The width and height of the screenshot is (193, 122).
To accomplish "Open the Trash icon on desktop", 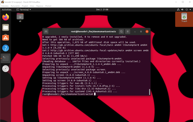I will 184,18.
